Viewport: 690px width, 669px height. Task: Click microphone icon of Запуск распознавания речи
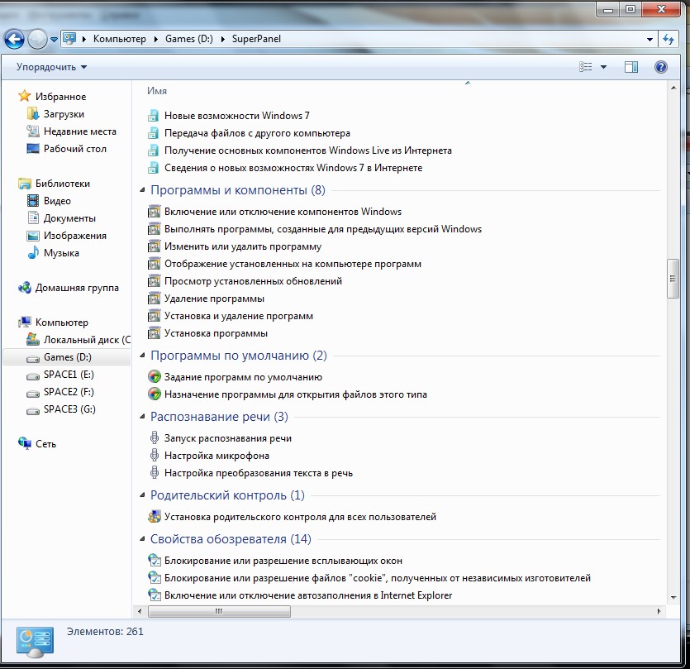coord(155,437)
